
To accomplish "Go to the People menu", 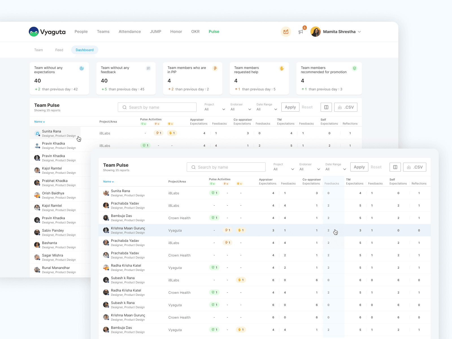I will pos(81,32).
